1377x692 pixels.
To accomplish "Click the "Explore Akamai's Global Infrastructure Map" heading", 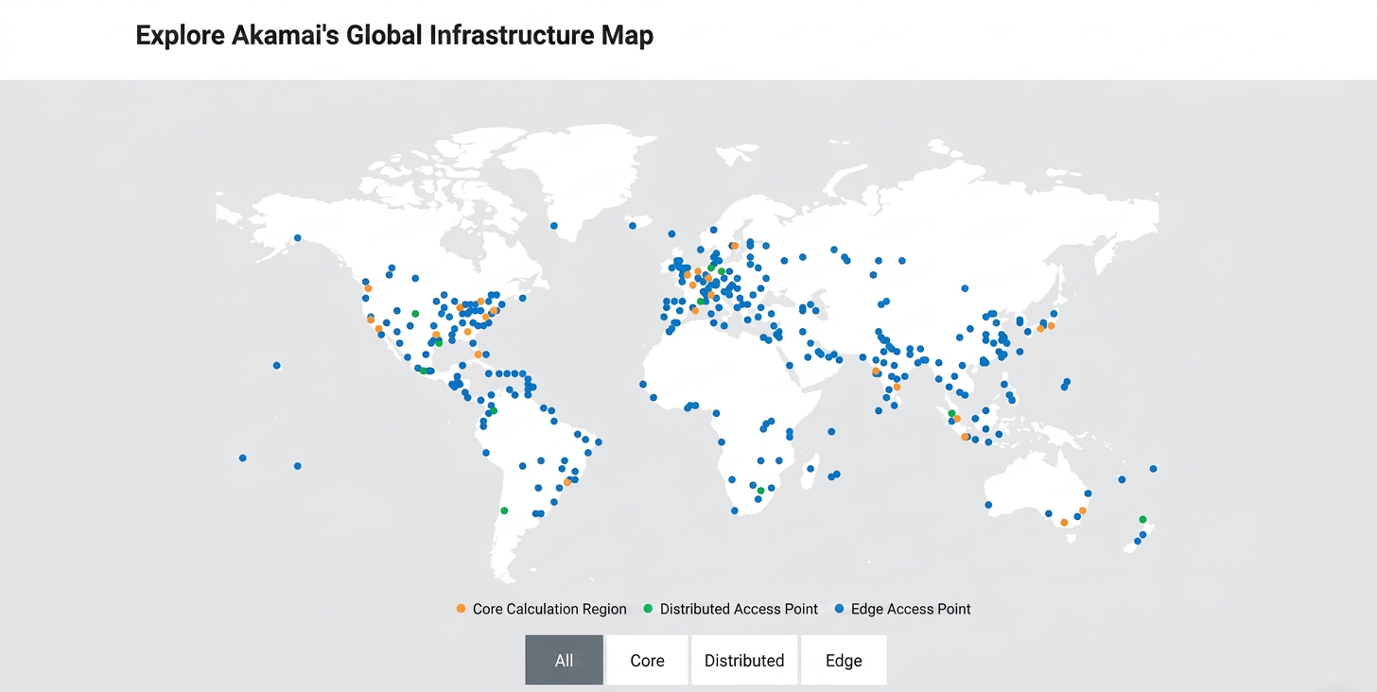I will [394, 36].
